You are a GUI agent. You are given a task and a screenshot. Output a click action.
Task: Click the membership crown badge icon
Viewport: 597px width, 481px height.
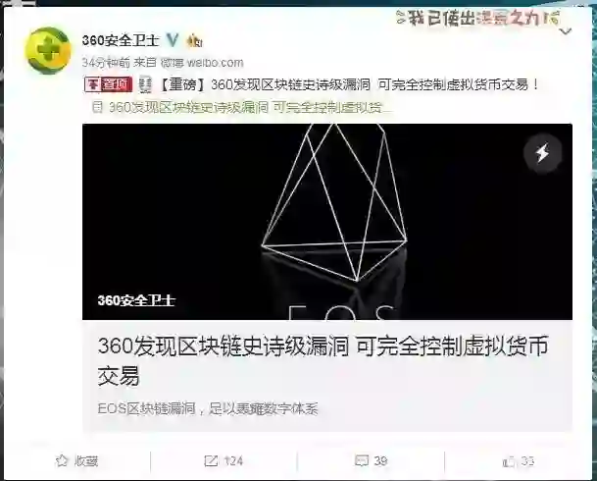click(x=194, y=40)
